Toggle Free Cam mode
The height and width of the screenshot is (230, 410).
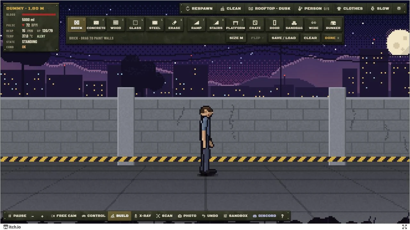pos(64,216)
